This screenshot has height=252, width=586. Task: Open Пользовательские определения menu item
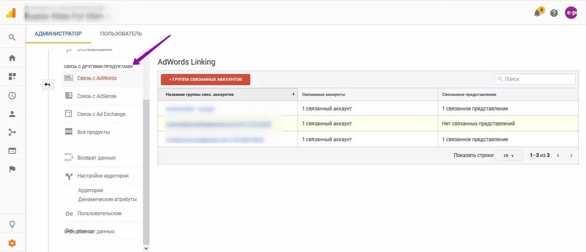[100, 213]
